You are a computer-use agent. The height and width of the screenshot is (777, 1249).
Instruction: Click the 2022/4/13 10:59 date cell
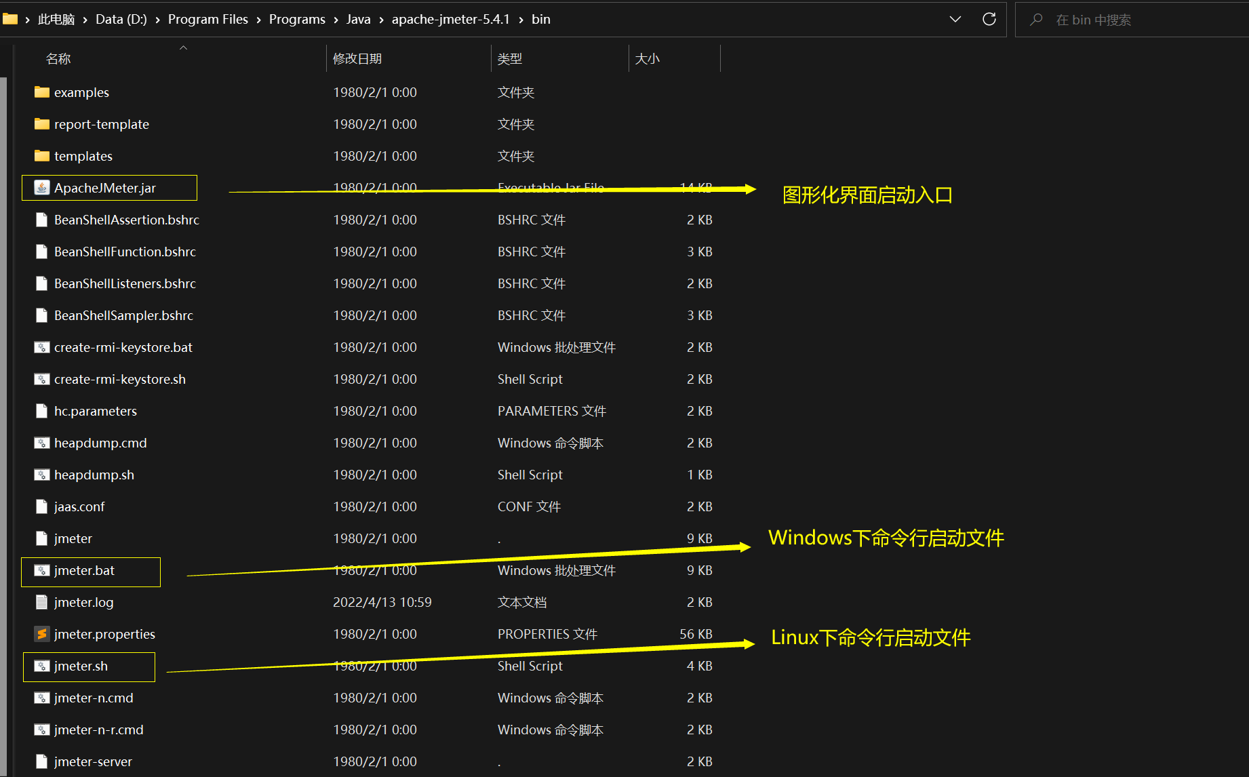pyautogui.click(x=382, y=602)
